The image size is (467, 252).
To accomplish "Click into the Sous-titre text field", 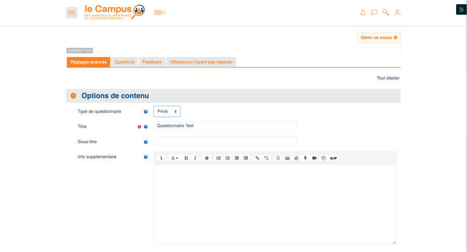I will 226,141.
